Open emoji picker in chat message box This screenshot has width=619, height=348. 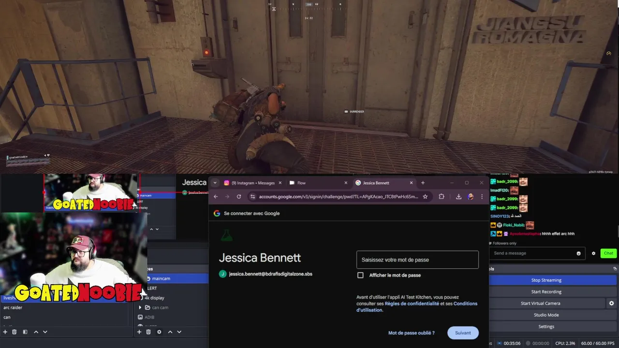coord(578,253)
